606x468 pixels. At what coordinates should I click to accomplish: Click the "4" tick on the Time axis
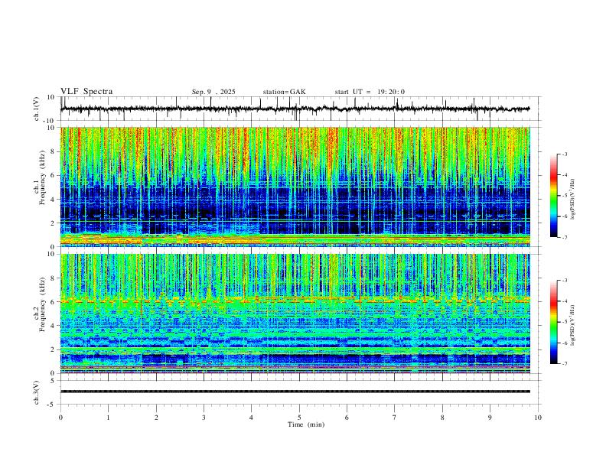click(x=251, y=418)
